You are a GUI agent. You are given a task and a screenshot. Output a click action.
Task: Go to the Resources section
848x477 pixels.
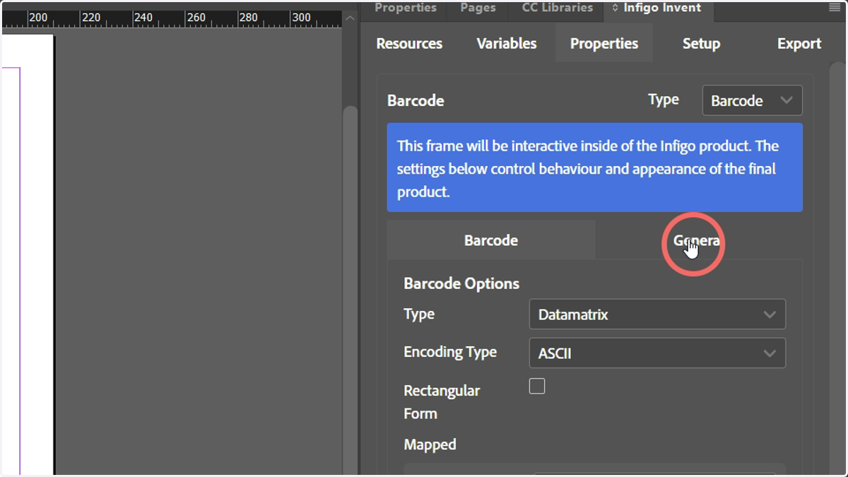(409, 44)
